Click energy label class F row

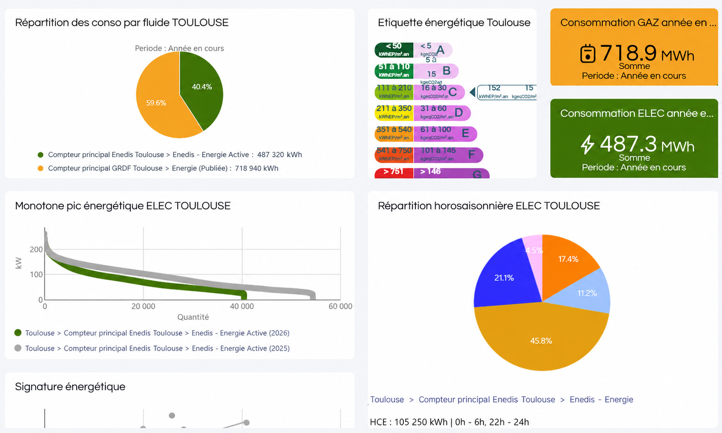(429, 155)
